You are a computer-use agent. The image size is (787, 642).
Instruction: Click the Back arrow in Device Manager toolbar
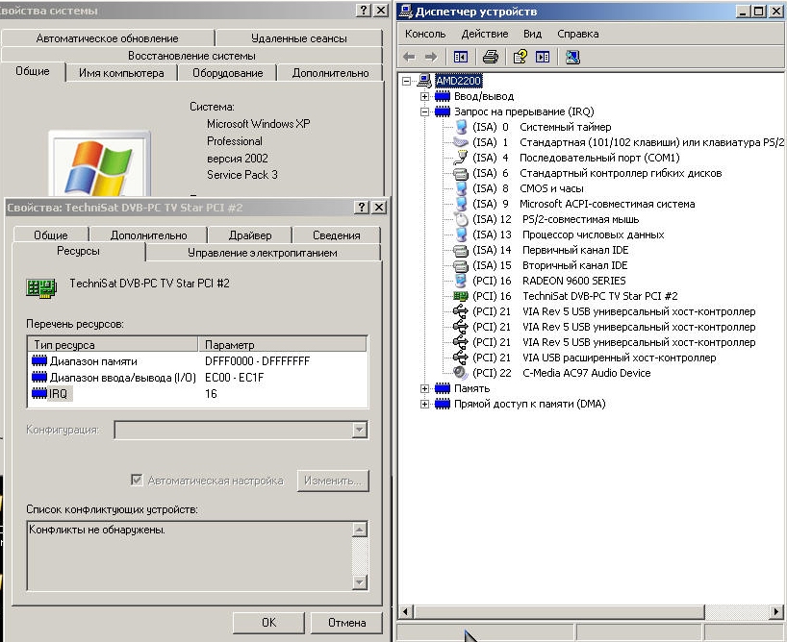tap(409, 57)
